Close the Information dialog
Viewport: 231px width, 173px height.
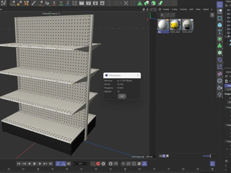pos(138,75)
